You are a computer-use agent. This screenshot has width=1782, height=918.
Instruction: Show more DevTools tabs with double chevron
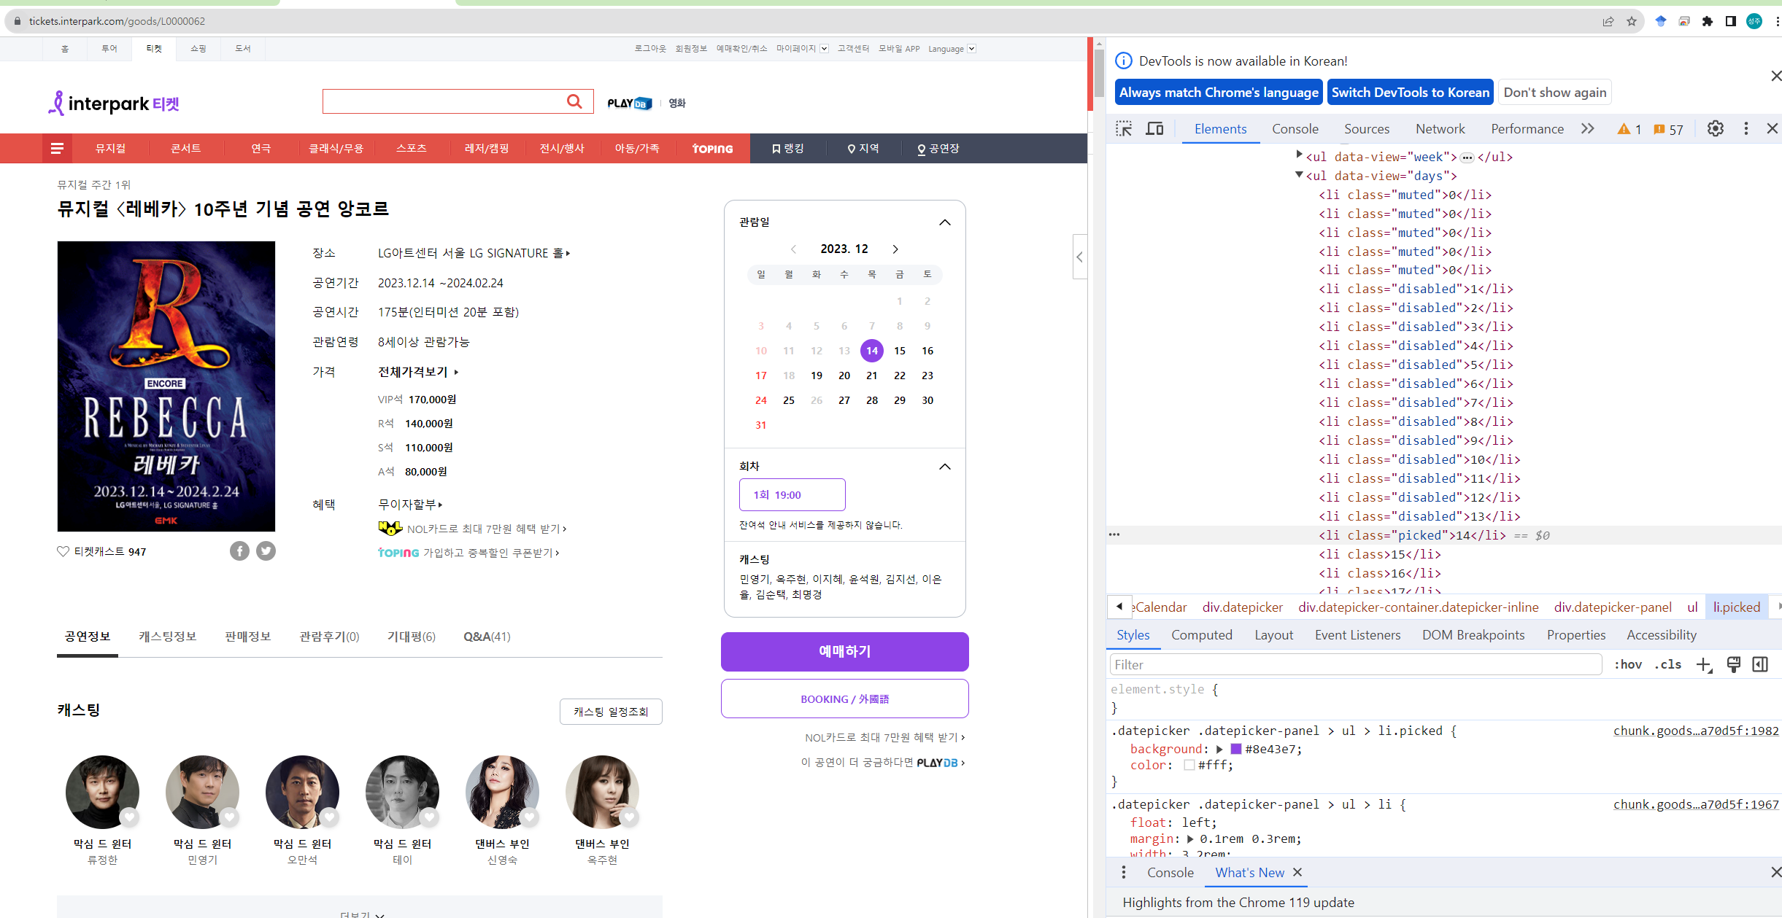coord(1588,129)
